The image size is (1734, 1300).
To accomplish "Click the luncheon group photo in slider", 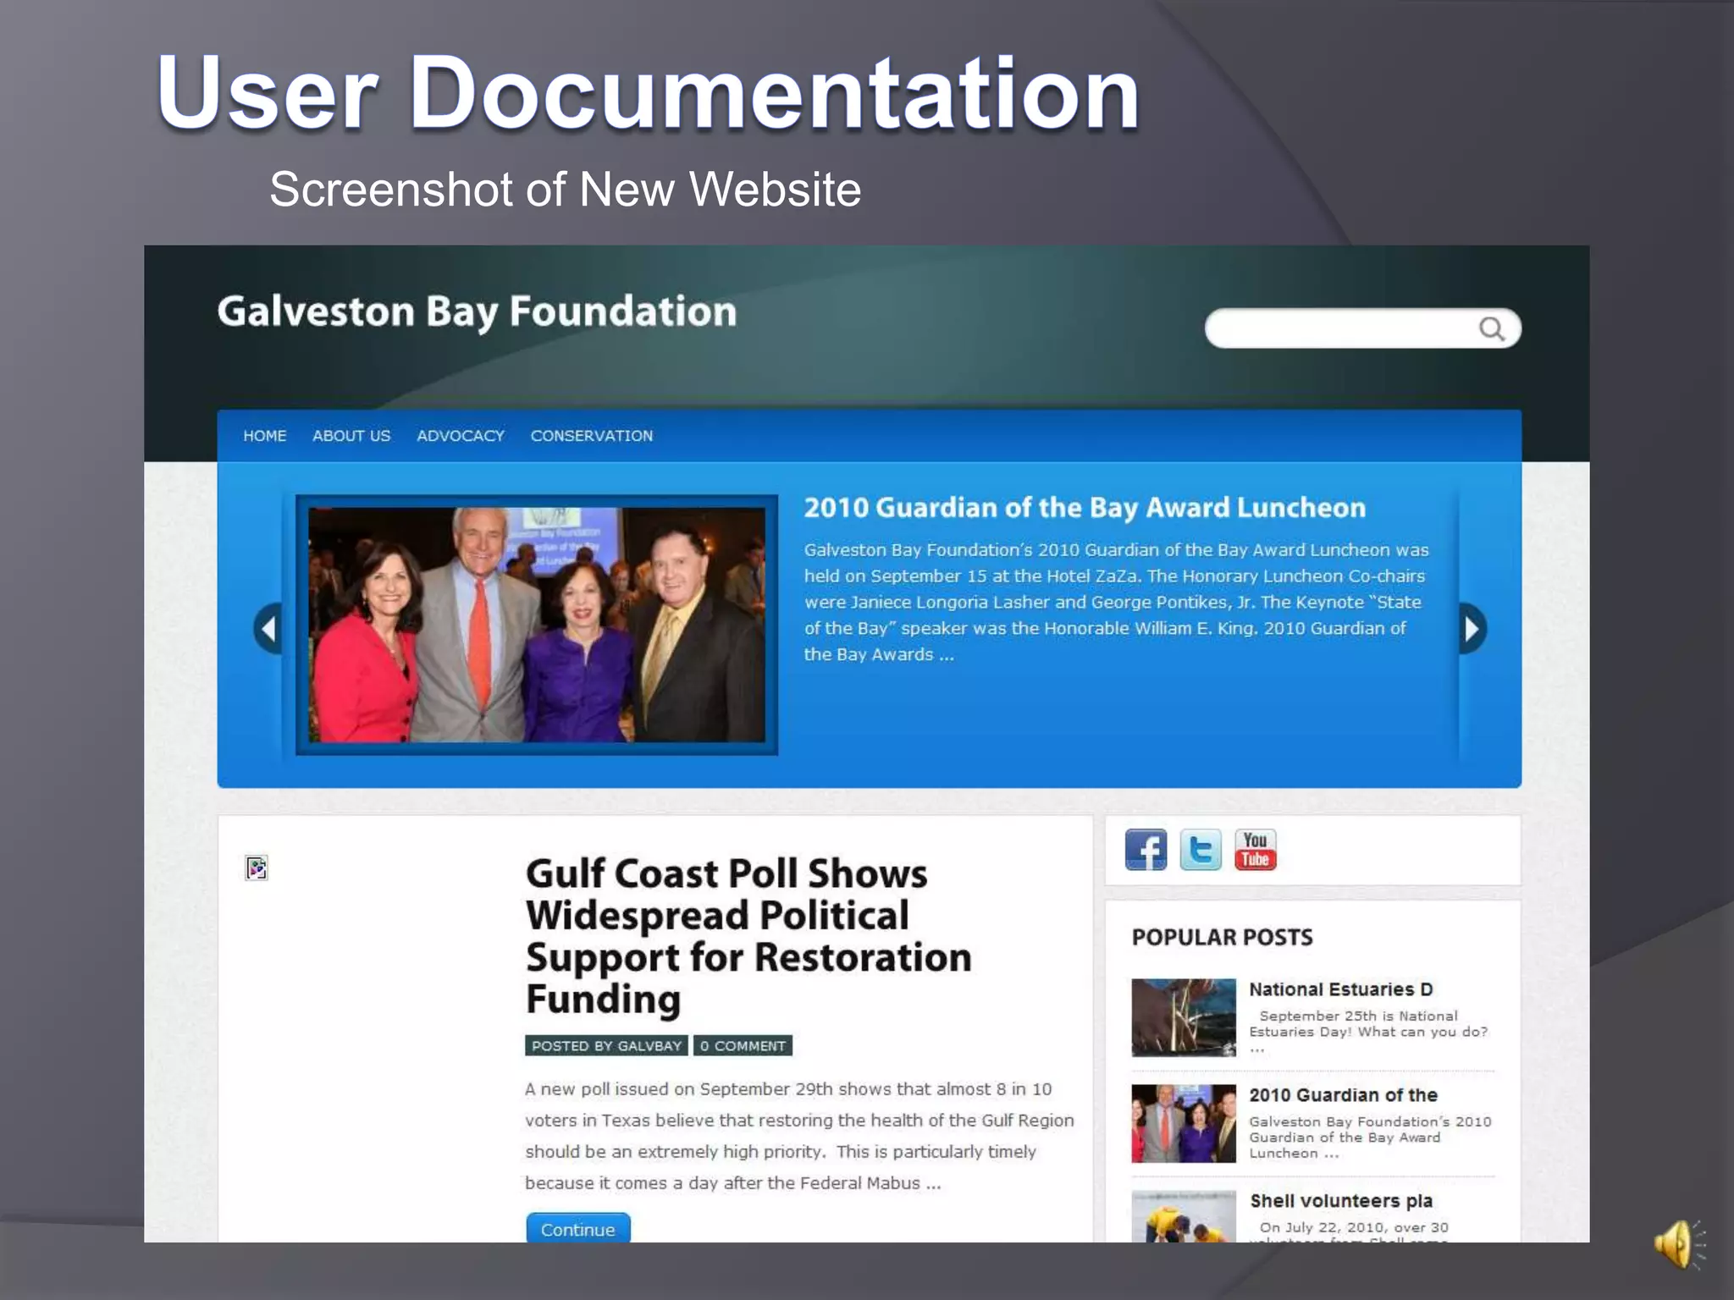I will [537, 625].
